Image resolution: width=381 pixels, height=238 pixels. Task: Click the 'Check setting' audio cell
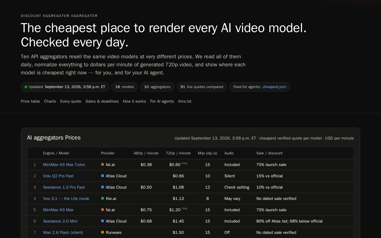pos(237,187)
